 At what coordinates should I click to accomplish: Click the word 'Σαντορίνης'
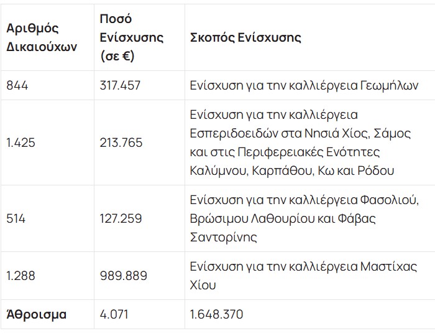223,237
